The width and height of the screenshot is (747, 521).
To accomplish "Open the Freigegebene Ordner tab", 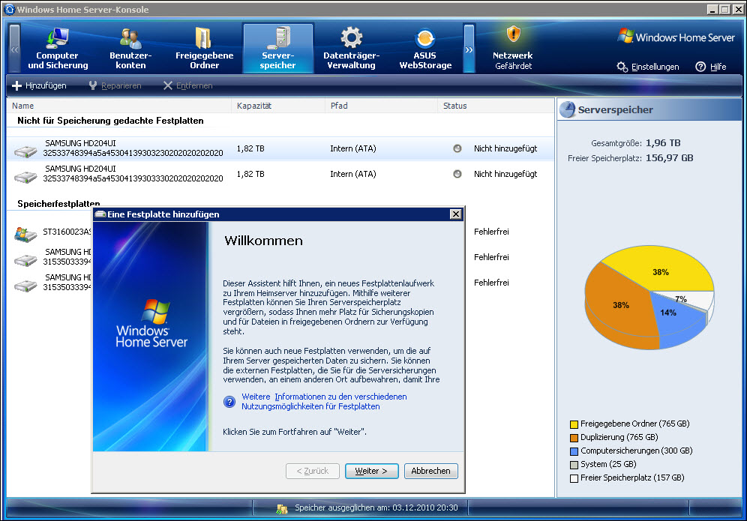I will coord(205,49).
